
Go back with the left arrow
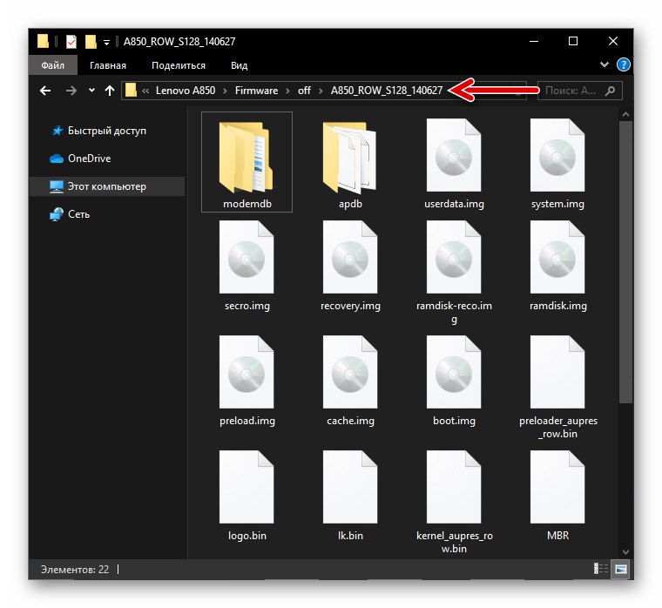[x=45, y=91]
